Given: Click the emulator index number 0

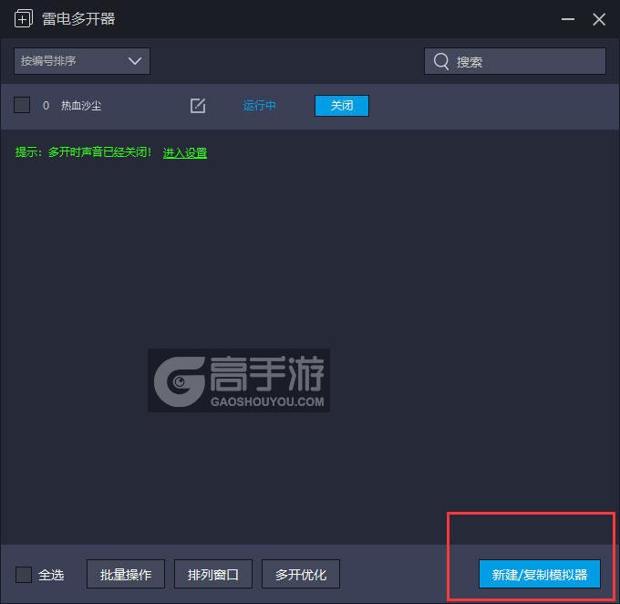Looking at the screenshot, I should (x=46, y=106).
